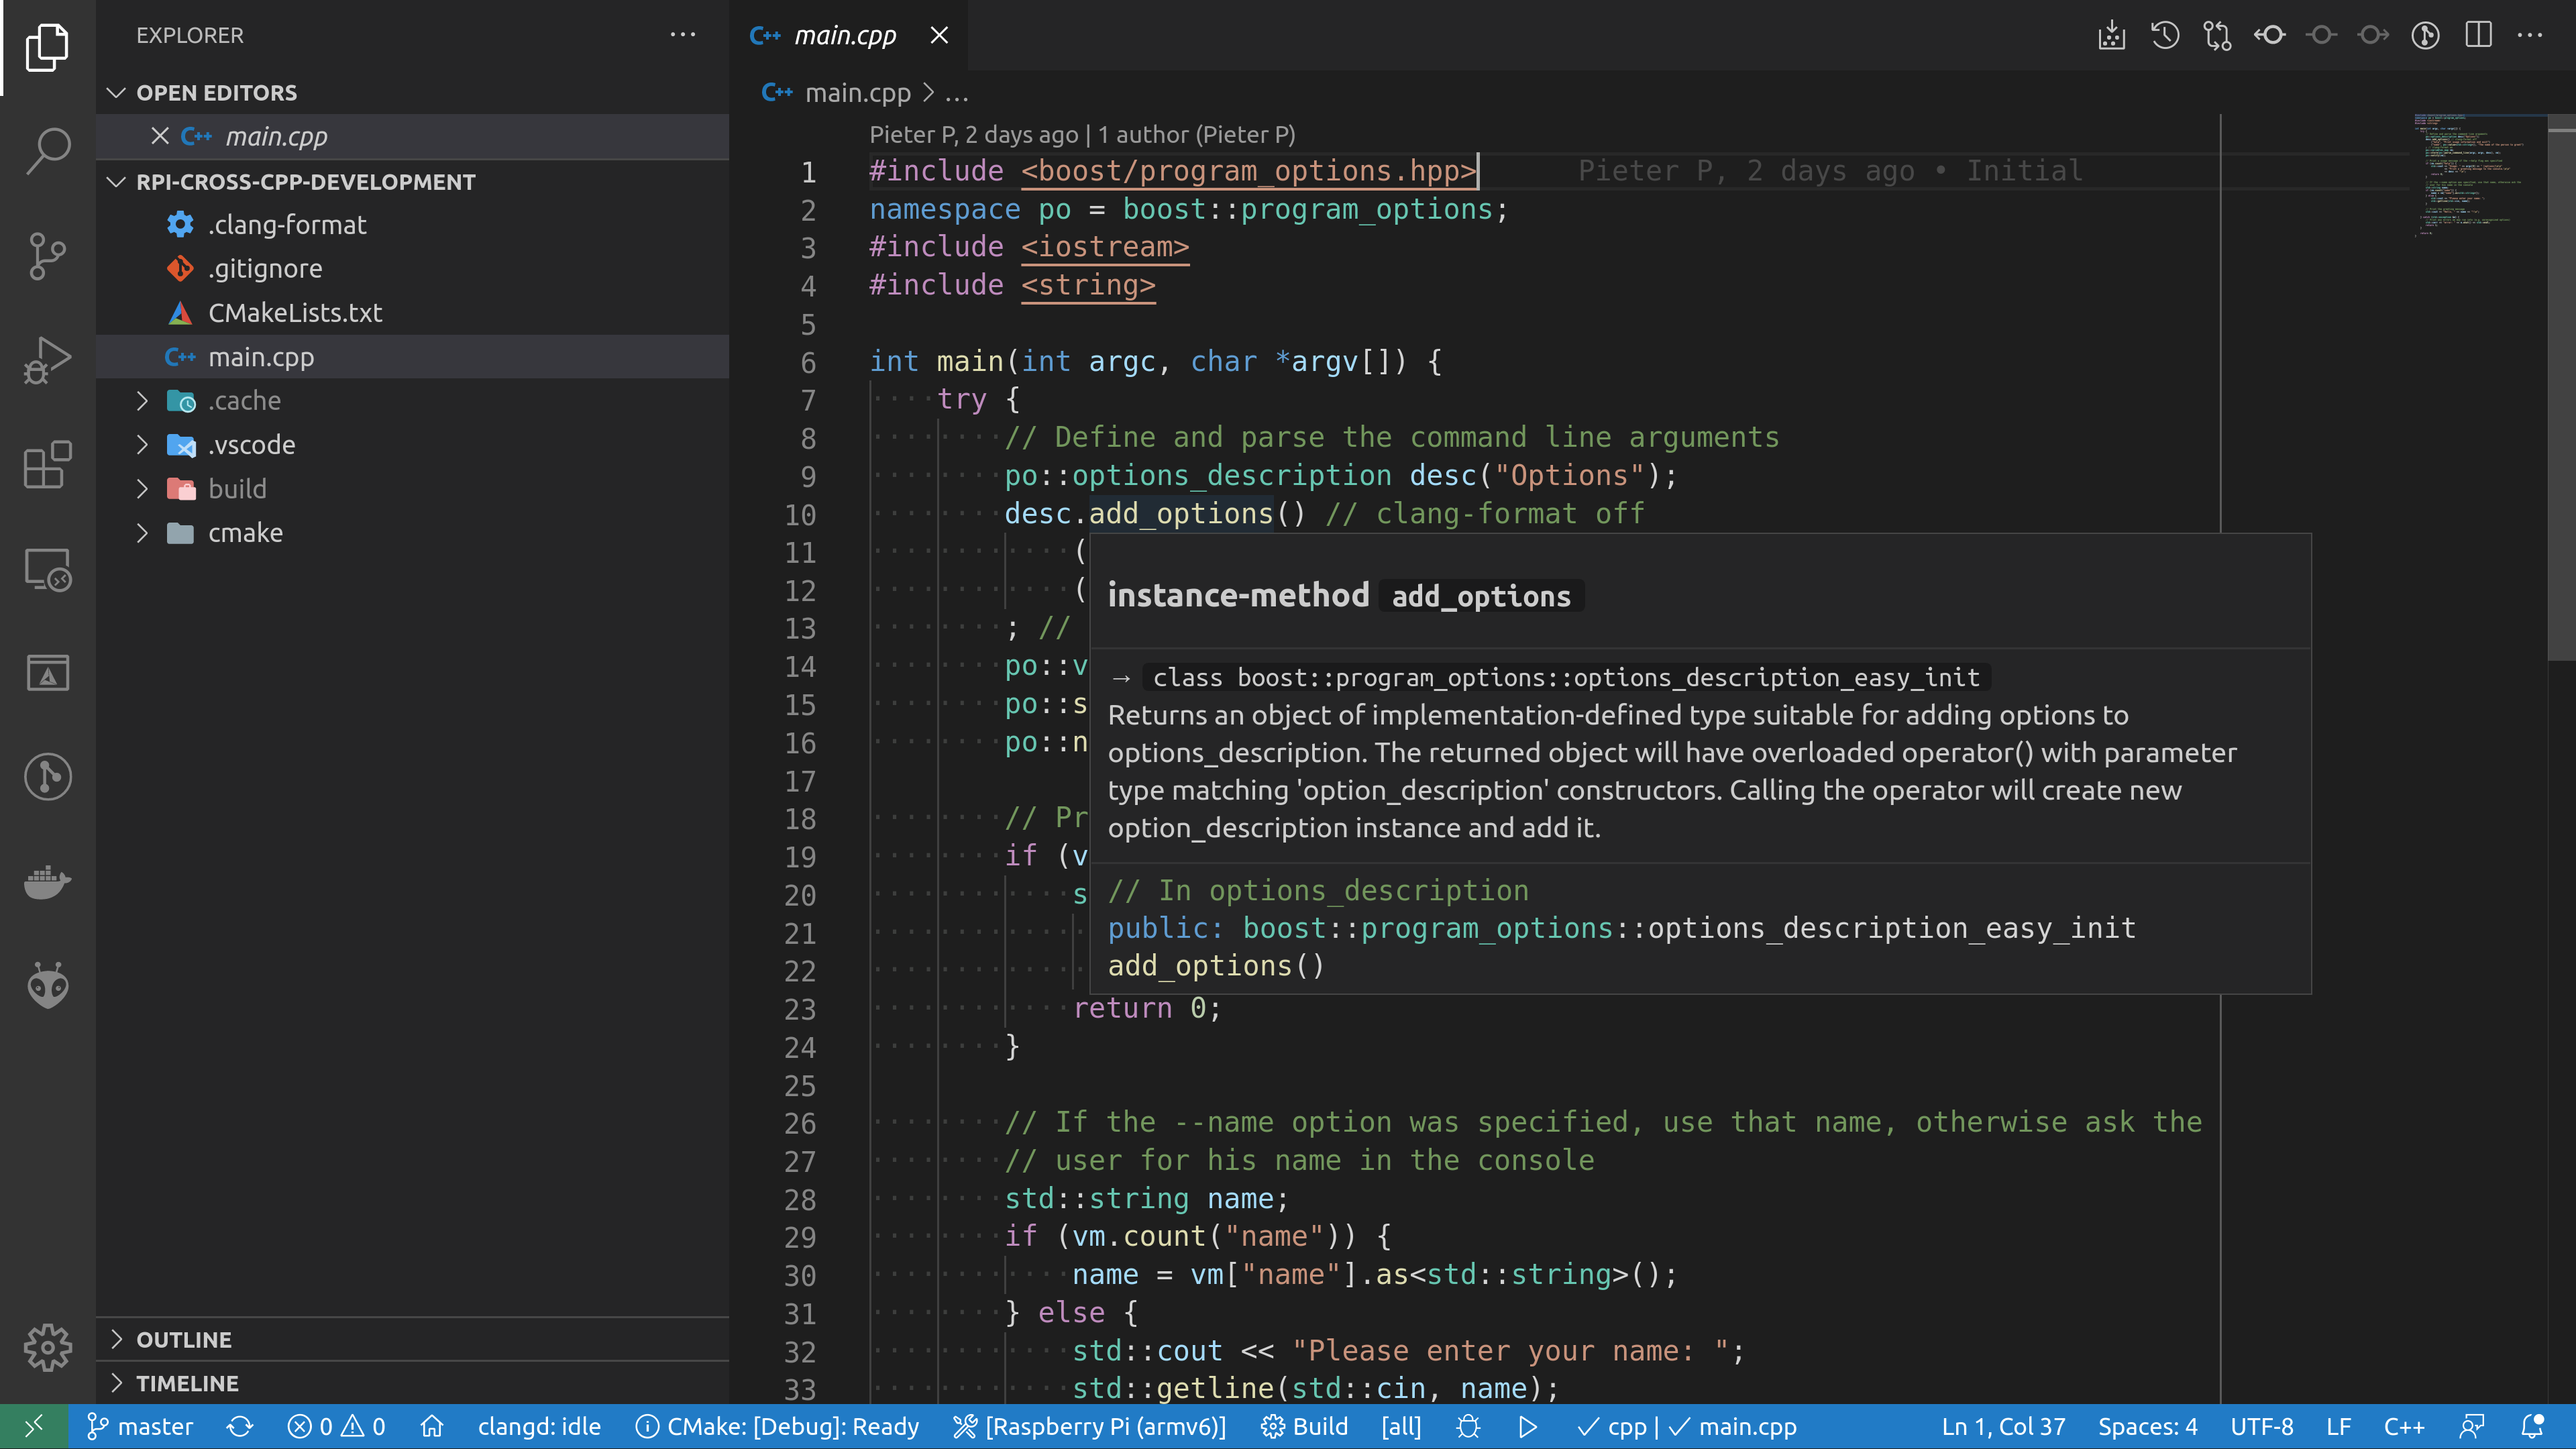
Task: Open the PlatformIO alien icon view
Action: 47,986
